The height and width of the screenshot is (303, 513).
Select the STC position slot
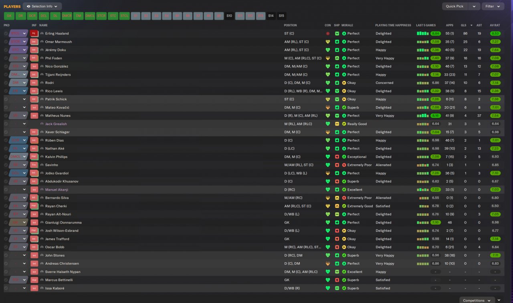113,16
